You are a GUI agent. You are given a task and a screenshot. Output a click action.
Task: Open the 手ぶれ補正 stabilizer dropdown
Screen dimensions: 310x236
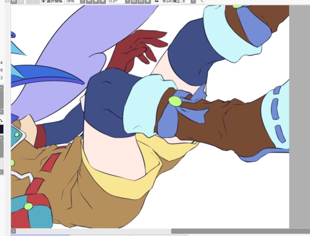click(193, 2)
